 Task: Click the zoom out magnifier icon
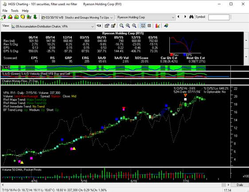134,26
